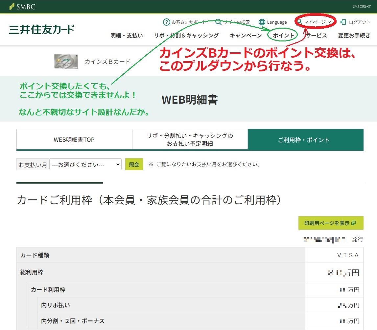Click the 照会 button

[134, 165]
